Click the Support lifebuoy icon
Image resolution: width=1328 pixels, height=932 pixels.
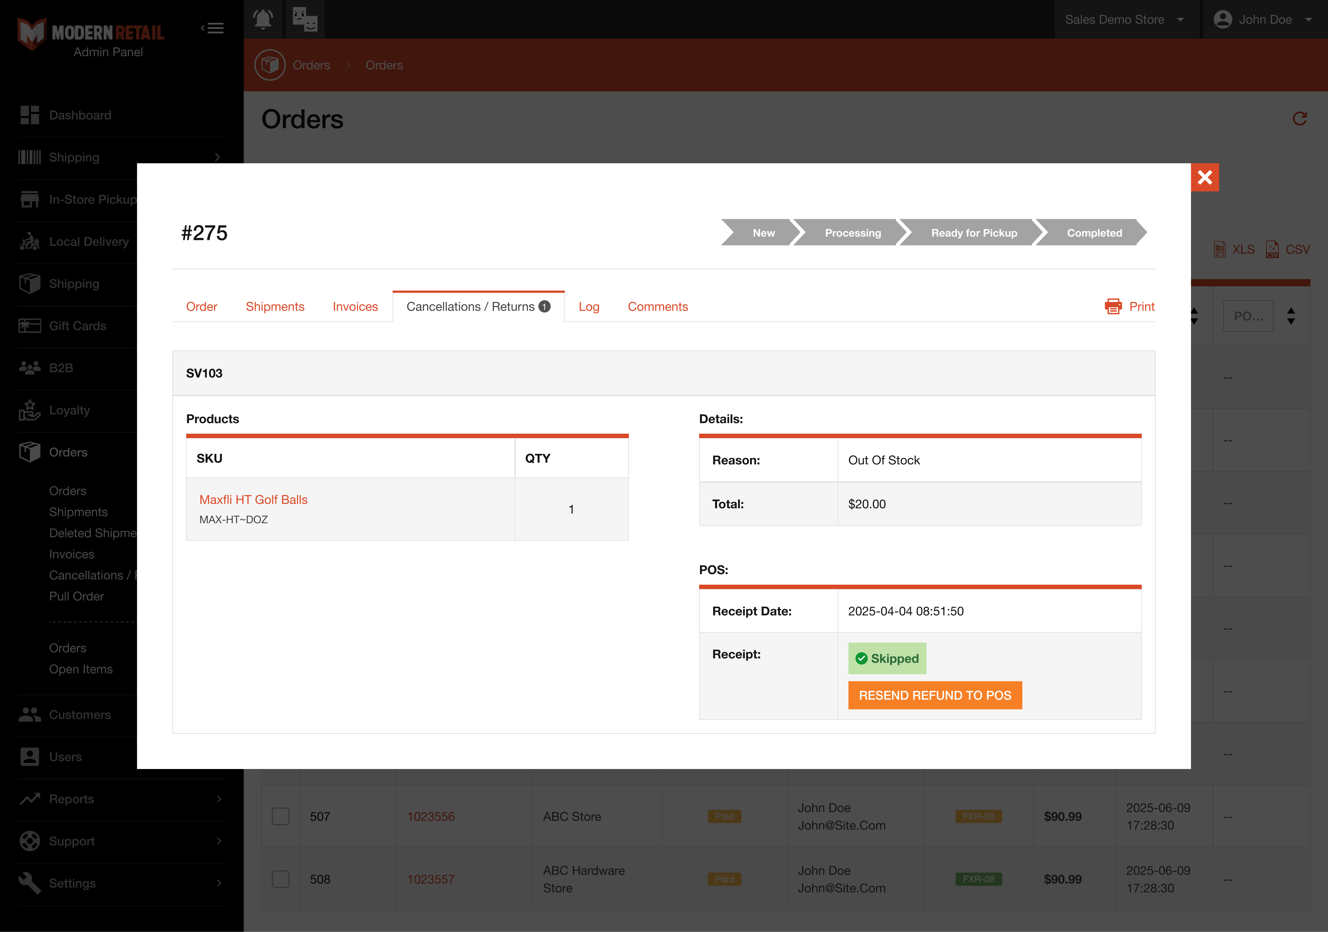(x=30, y=841)
